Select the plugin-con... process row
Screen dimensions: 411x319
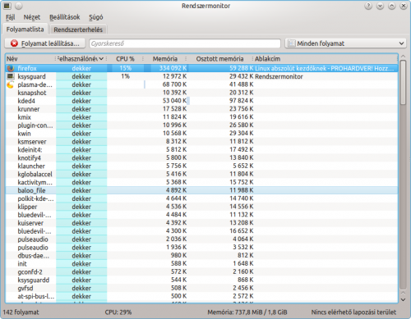click(201, 125)
